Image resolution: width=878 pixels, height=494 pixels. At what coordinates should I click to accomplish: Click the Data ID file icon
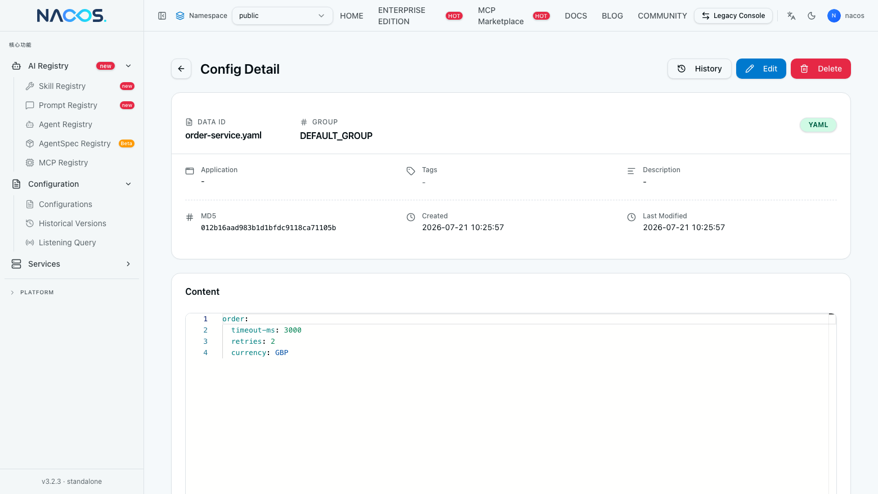click(x=189, y=122)
